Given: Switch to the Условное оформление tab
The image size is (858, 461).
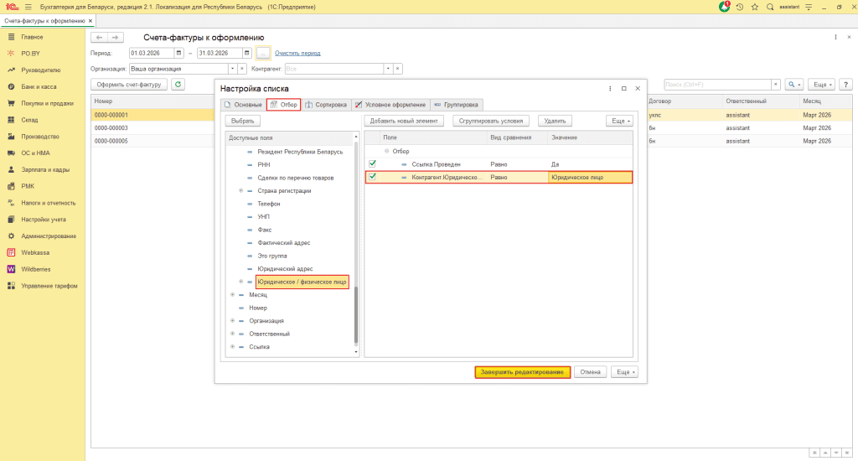Looking at the screenshot, I should click(391, 105).
